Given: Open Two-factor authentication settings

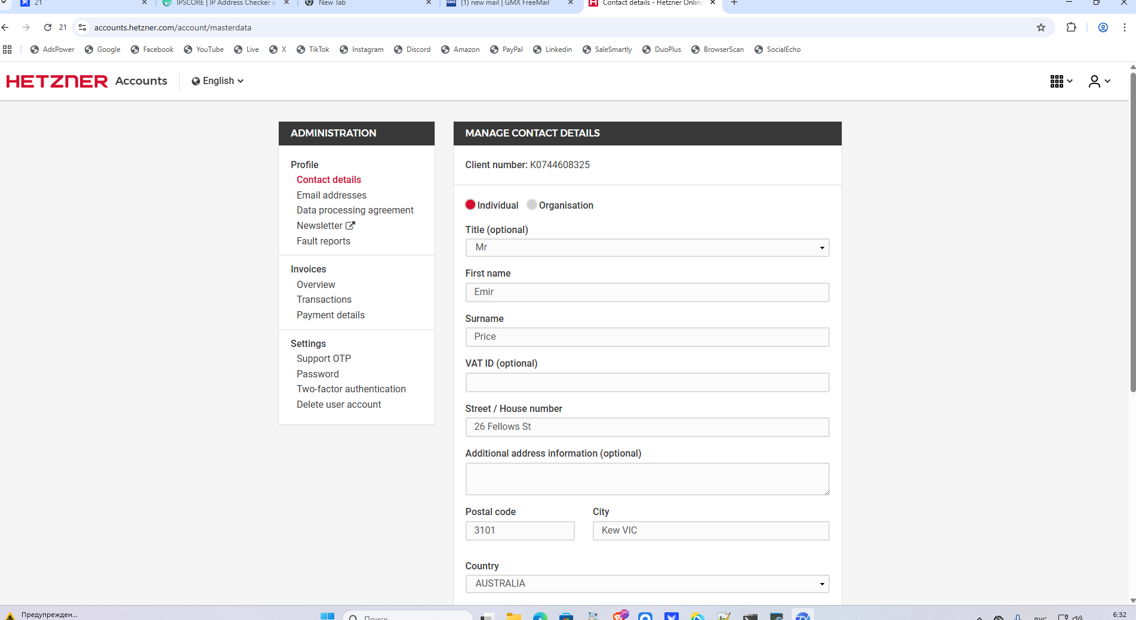Looking at the screenshot, I should (x=351, y=389).
